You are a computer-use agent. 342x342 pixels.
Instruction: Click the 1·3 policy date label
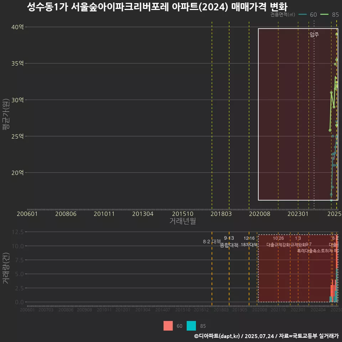click(298, 238)
